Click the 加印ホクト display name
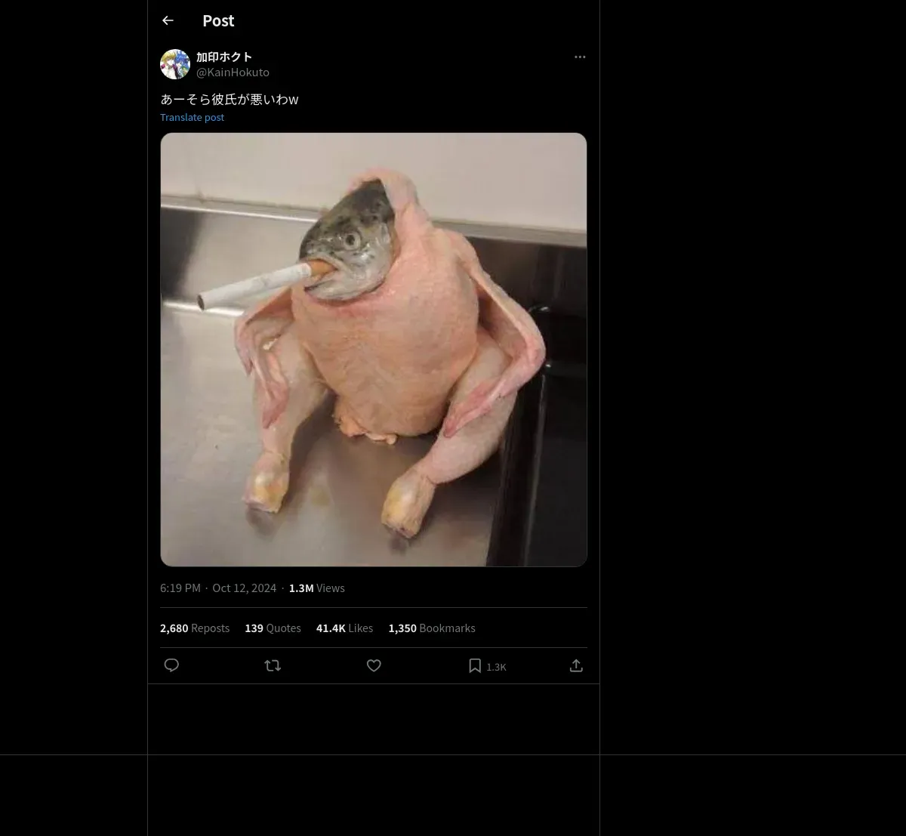Screen dimensions: 906x836 [224, 57]
